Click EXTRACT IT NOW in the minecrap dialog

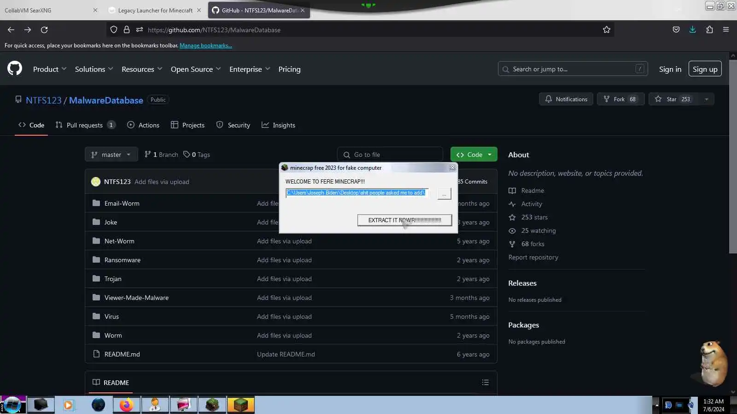pyautogui.click(x=404, y=220)
